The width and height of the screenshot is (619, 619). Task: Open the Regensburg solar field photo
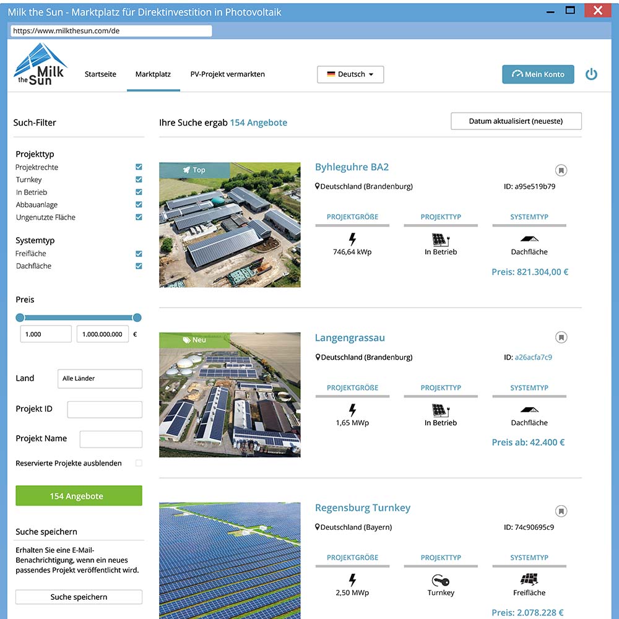coord(230,561)
